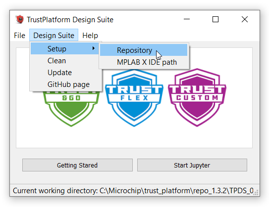Select Repository in the Setup submenu
The image size is (269, 209).
[x=144, y=50]
